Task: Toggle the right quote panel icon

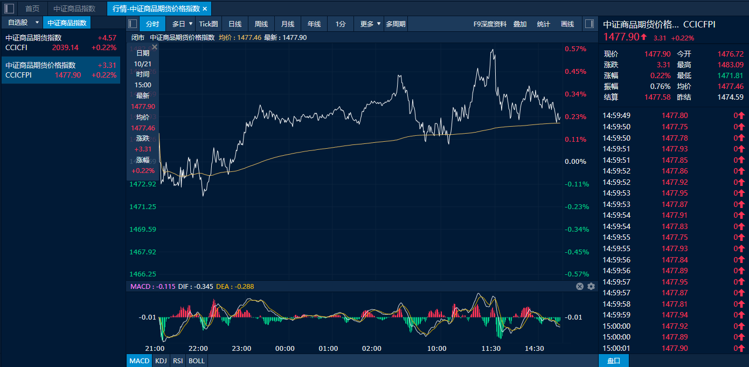Action: 589,24
